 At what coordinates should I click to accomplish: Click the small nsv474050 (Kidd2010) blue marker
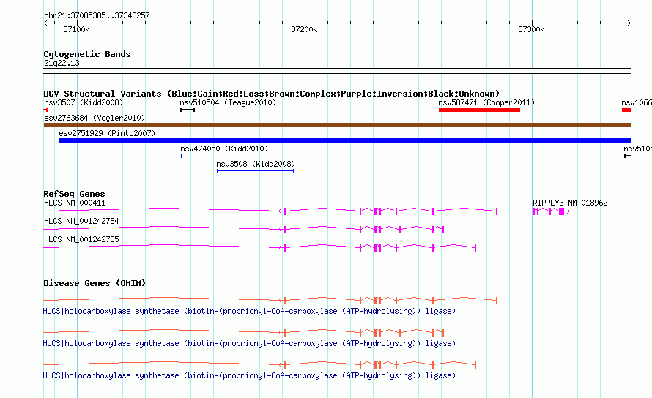182,156
